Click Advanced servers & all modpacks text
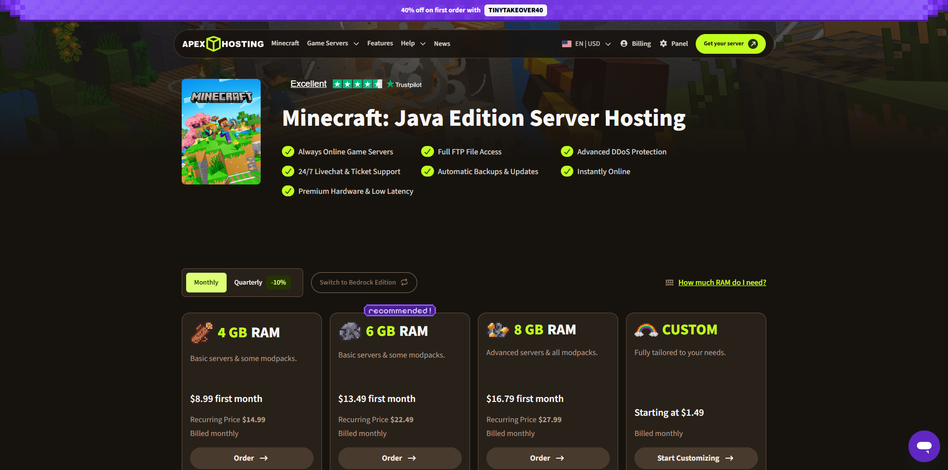Screen dimensions: 948x470 pyautogui.click(x=542, y=353)
